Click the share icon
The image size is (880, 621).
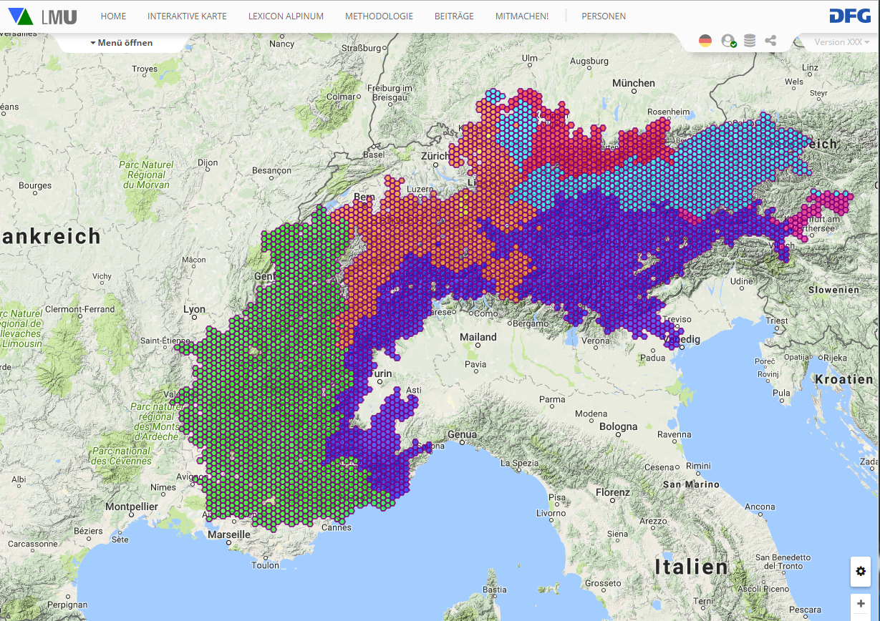(x=770, y=41)
